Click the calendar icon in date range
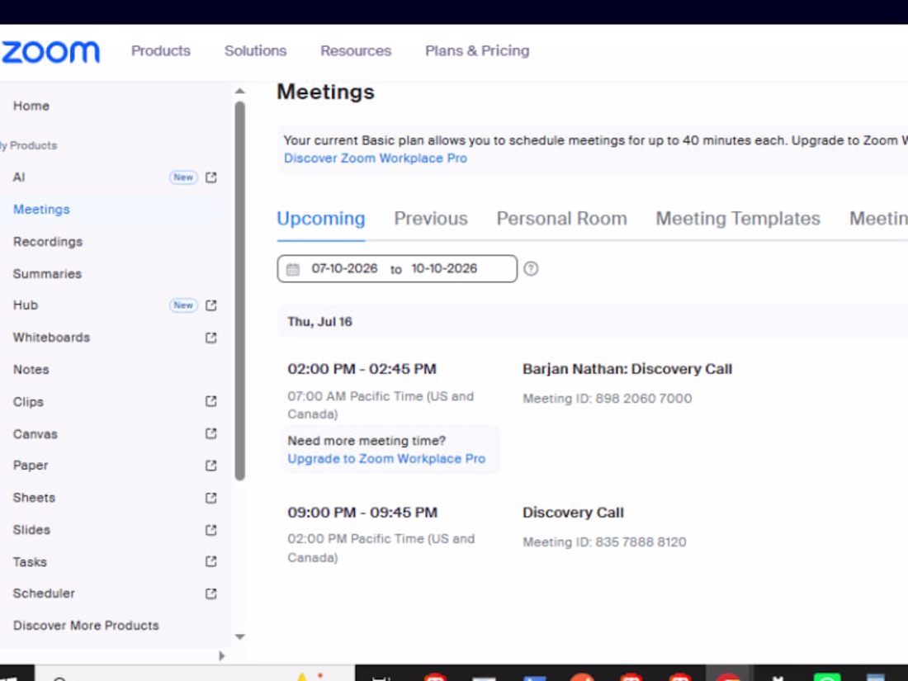 (293, 269)
